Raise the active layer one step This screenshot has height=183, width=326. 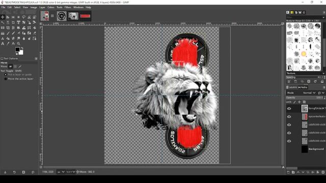[x=298, y=172]
